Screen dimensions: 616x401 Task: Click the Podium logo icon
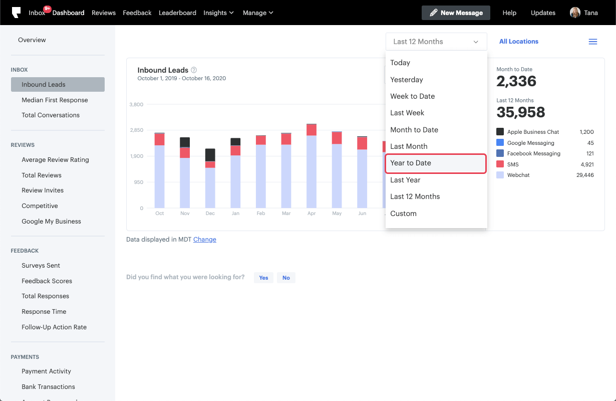click(17, 13)
